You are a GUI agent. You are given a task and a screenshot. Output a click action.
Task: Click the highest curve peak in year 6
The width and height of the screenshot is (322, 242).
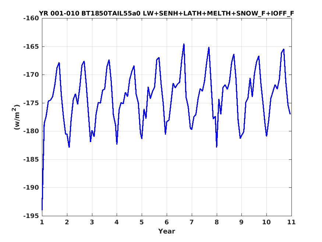(184, 44)
